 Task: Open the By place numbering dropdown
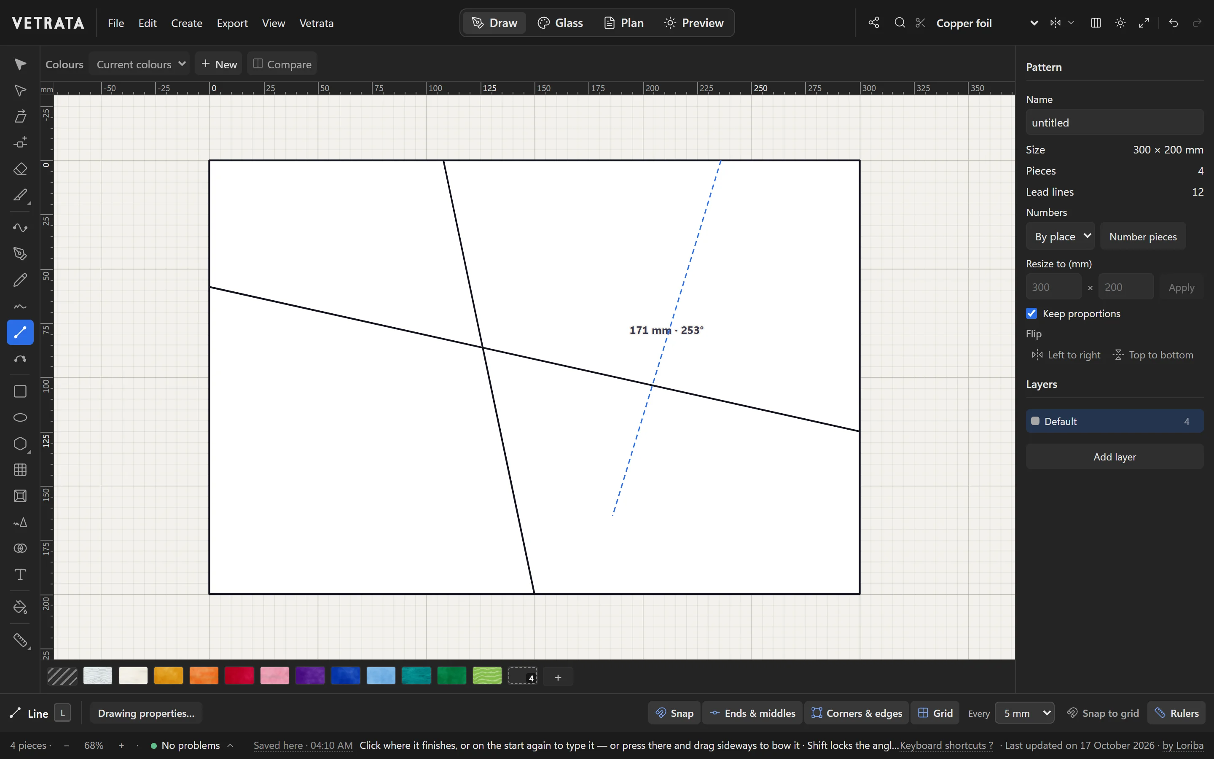click(x=1061, y=236)
